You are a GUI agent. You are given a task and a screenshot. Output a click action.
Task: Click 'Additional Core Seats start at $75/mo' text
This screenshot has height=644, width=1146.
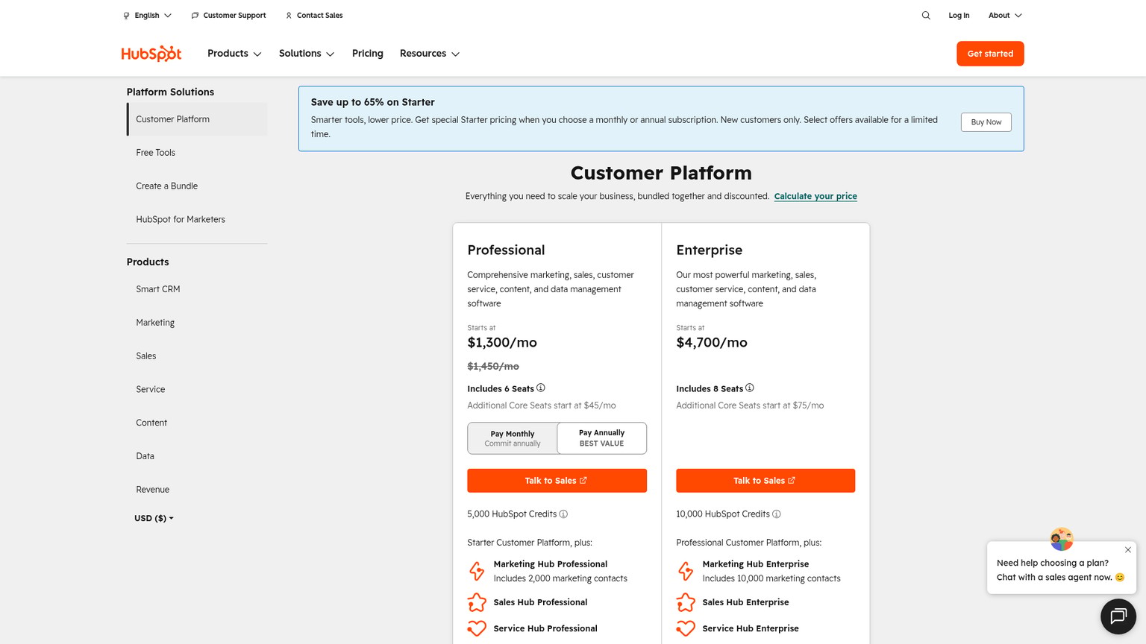point(750,405)
